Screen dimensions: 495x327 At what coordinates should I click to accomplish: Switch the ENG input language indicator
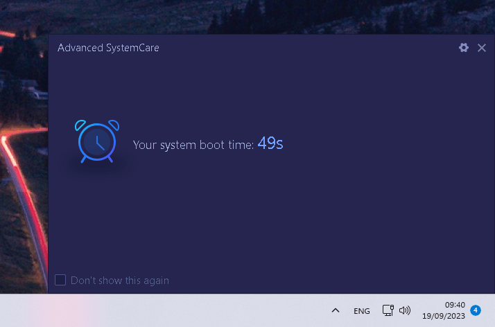pyautogui.click(x=361, y=311)
